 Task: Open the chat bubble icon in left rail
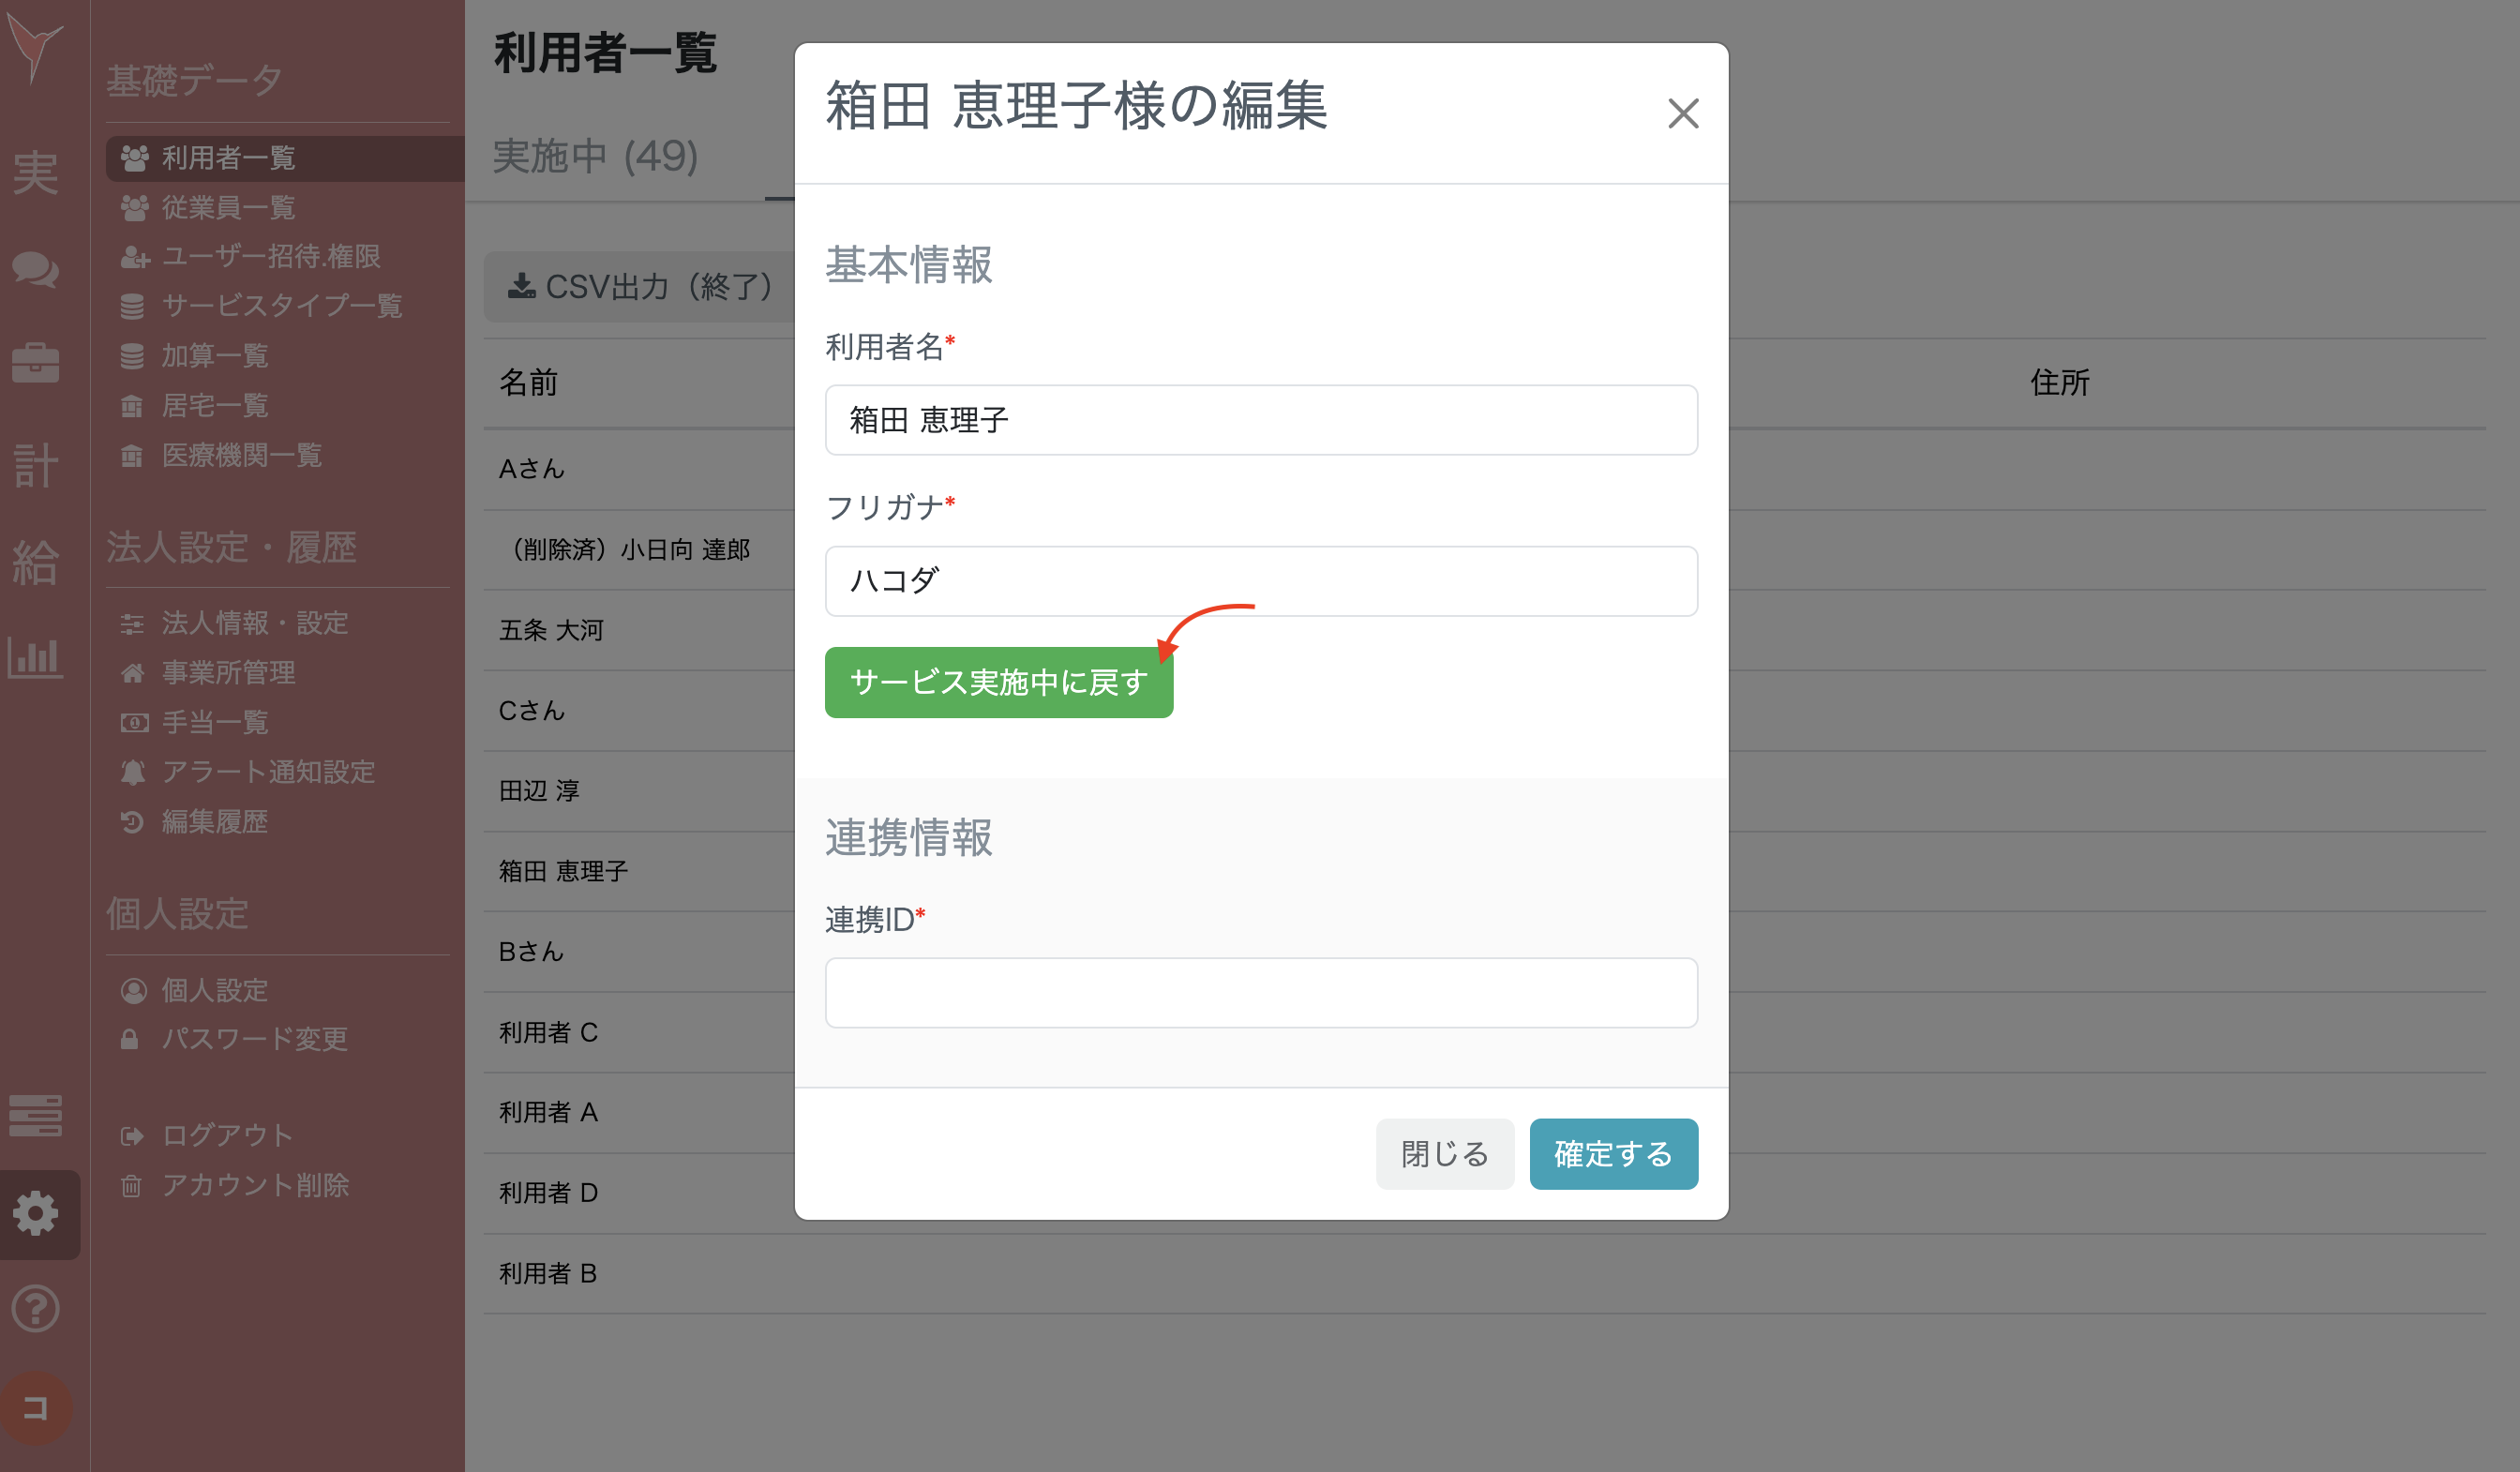(x=36, y=270)
